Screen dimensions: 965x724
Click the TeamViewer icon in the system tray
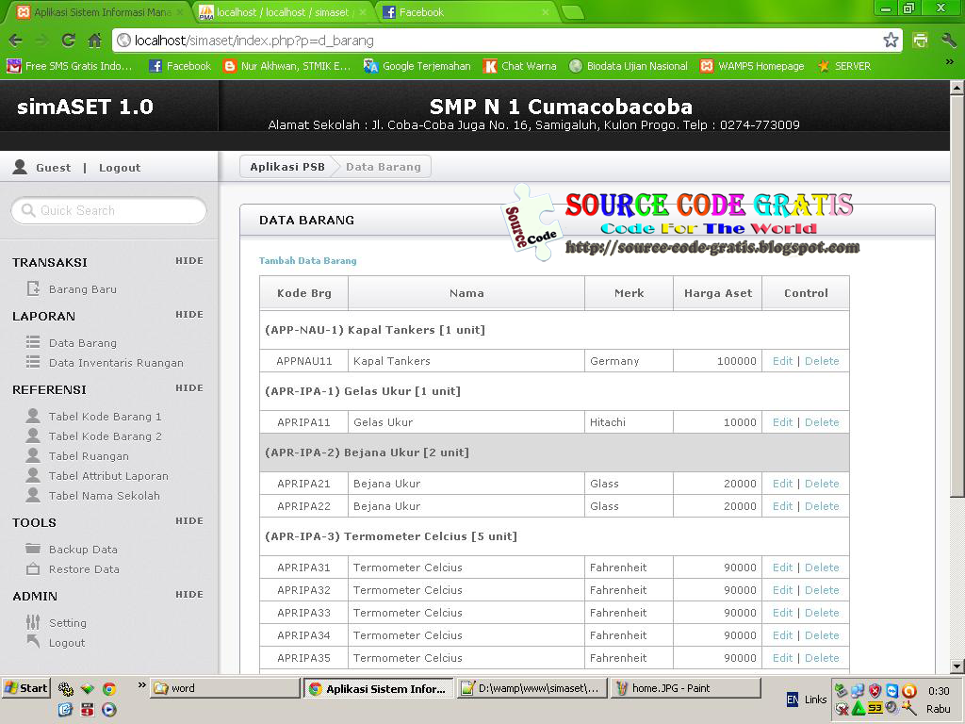(892, 691)
